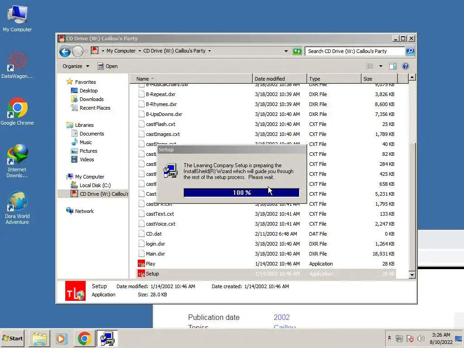
Task: Click the Start button
Action: point(12,338)
